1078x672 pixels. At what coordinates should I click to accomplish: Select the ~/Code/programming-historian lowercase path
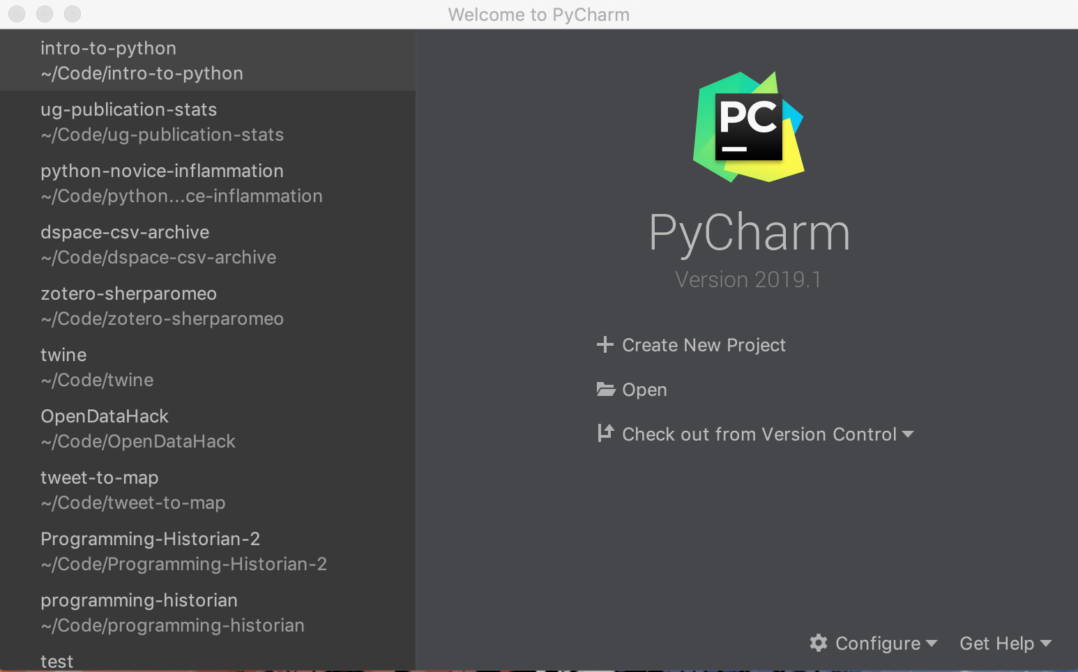tap(172, 625)
